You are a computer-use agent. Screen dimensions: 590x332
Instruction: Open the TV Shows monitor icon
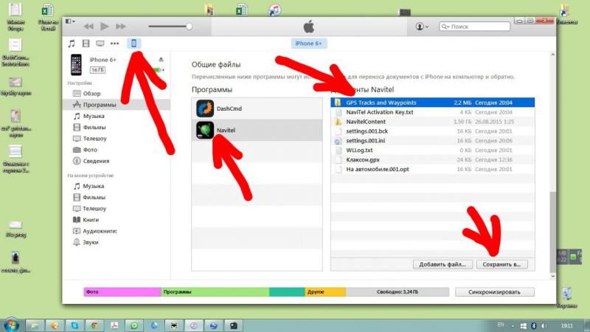(x=100, y=44)
